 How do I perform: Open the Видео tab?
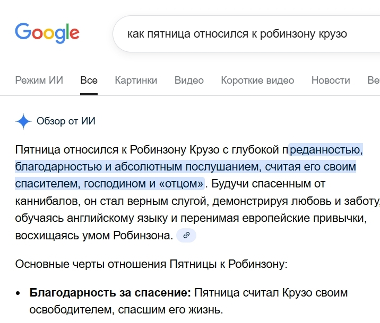(x=189, y=80)
